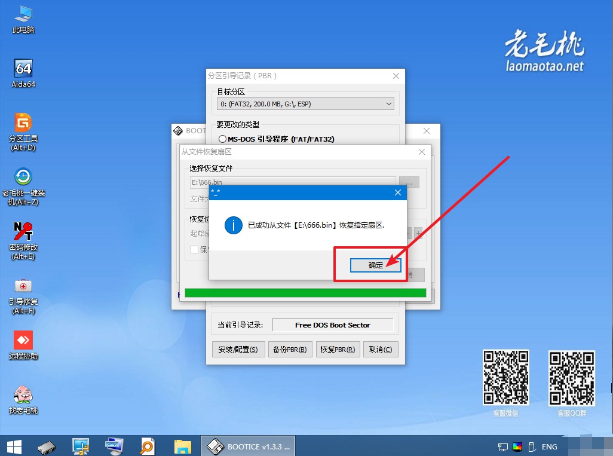Open the 找老毛桃 desktop icon
The image size is (613, 456).
click(x=23, y=400)
